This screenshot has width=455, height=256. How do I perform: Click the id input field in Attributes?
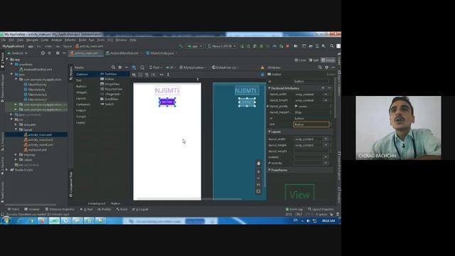[x=311, y=81]
